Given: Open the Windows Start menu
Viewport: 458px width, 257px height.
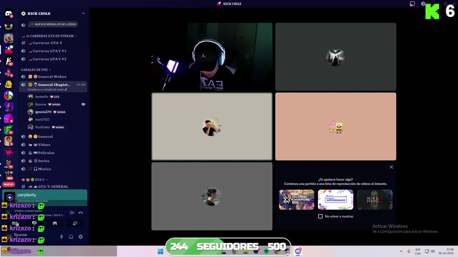Looking at the screenshot, I should coord(160,251).
